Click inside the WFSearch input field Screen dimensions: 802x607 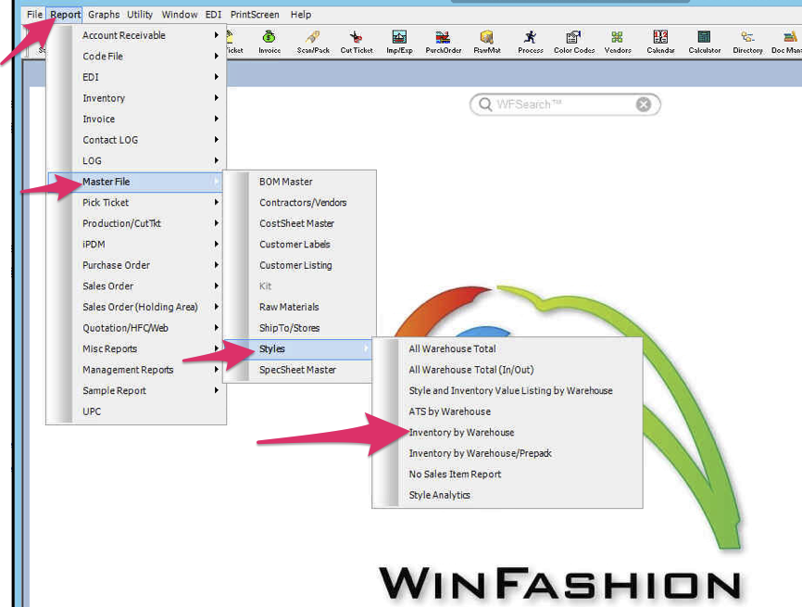[x=565, y=105]
